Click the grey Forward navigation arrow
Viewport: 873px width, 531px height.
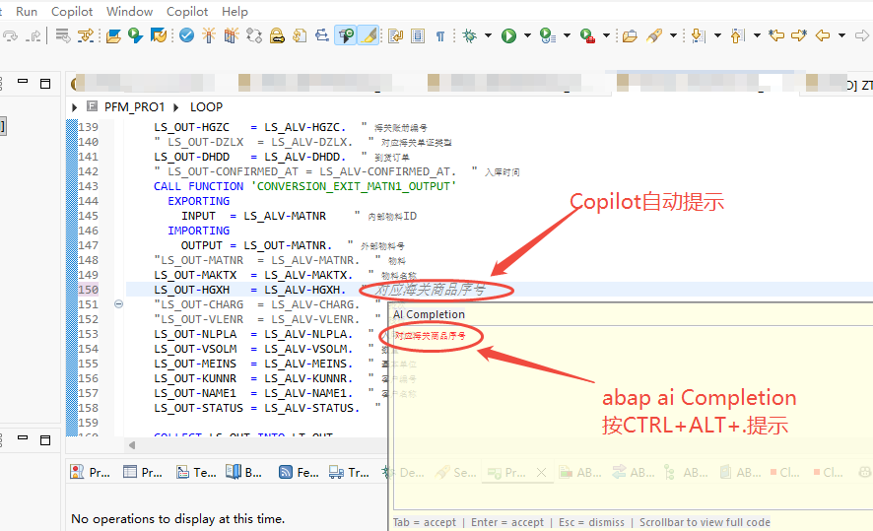click(x=862, y=36)
